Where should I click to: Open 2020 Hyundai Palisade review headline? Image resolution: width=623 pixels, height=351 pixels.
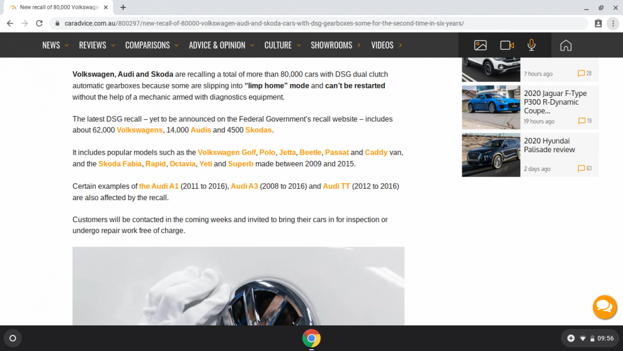[549, 145]
